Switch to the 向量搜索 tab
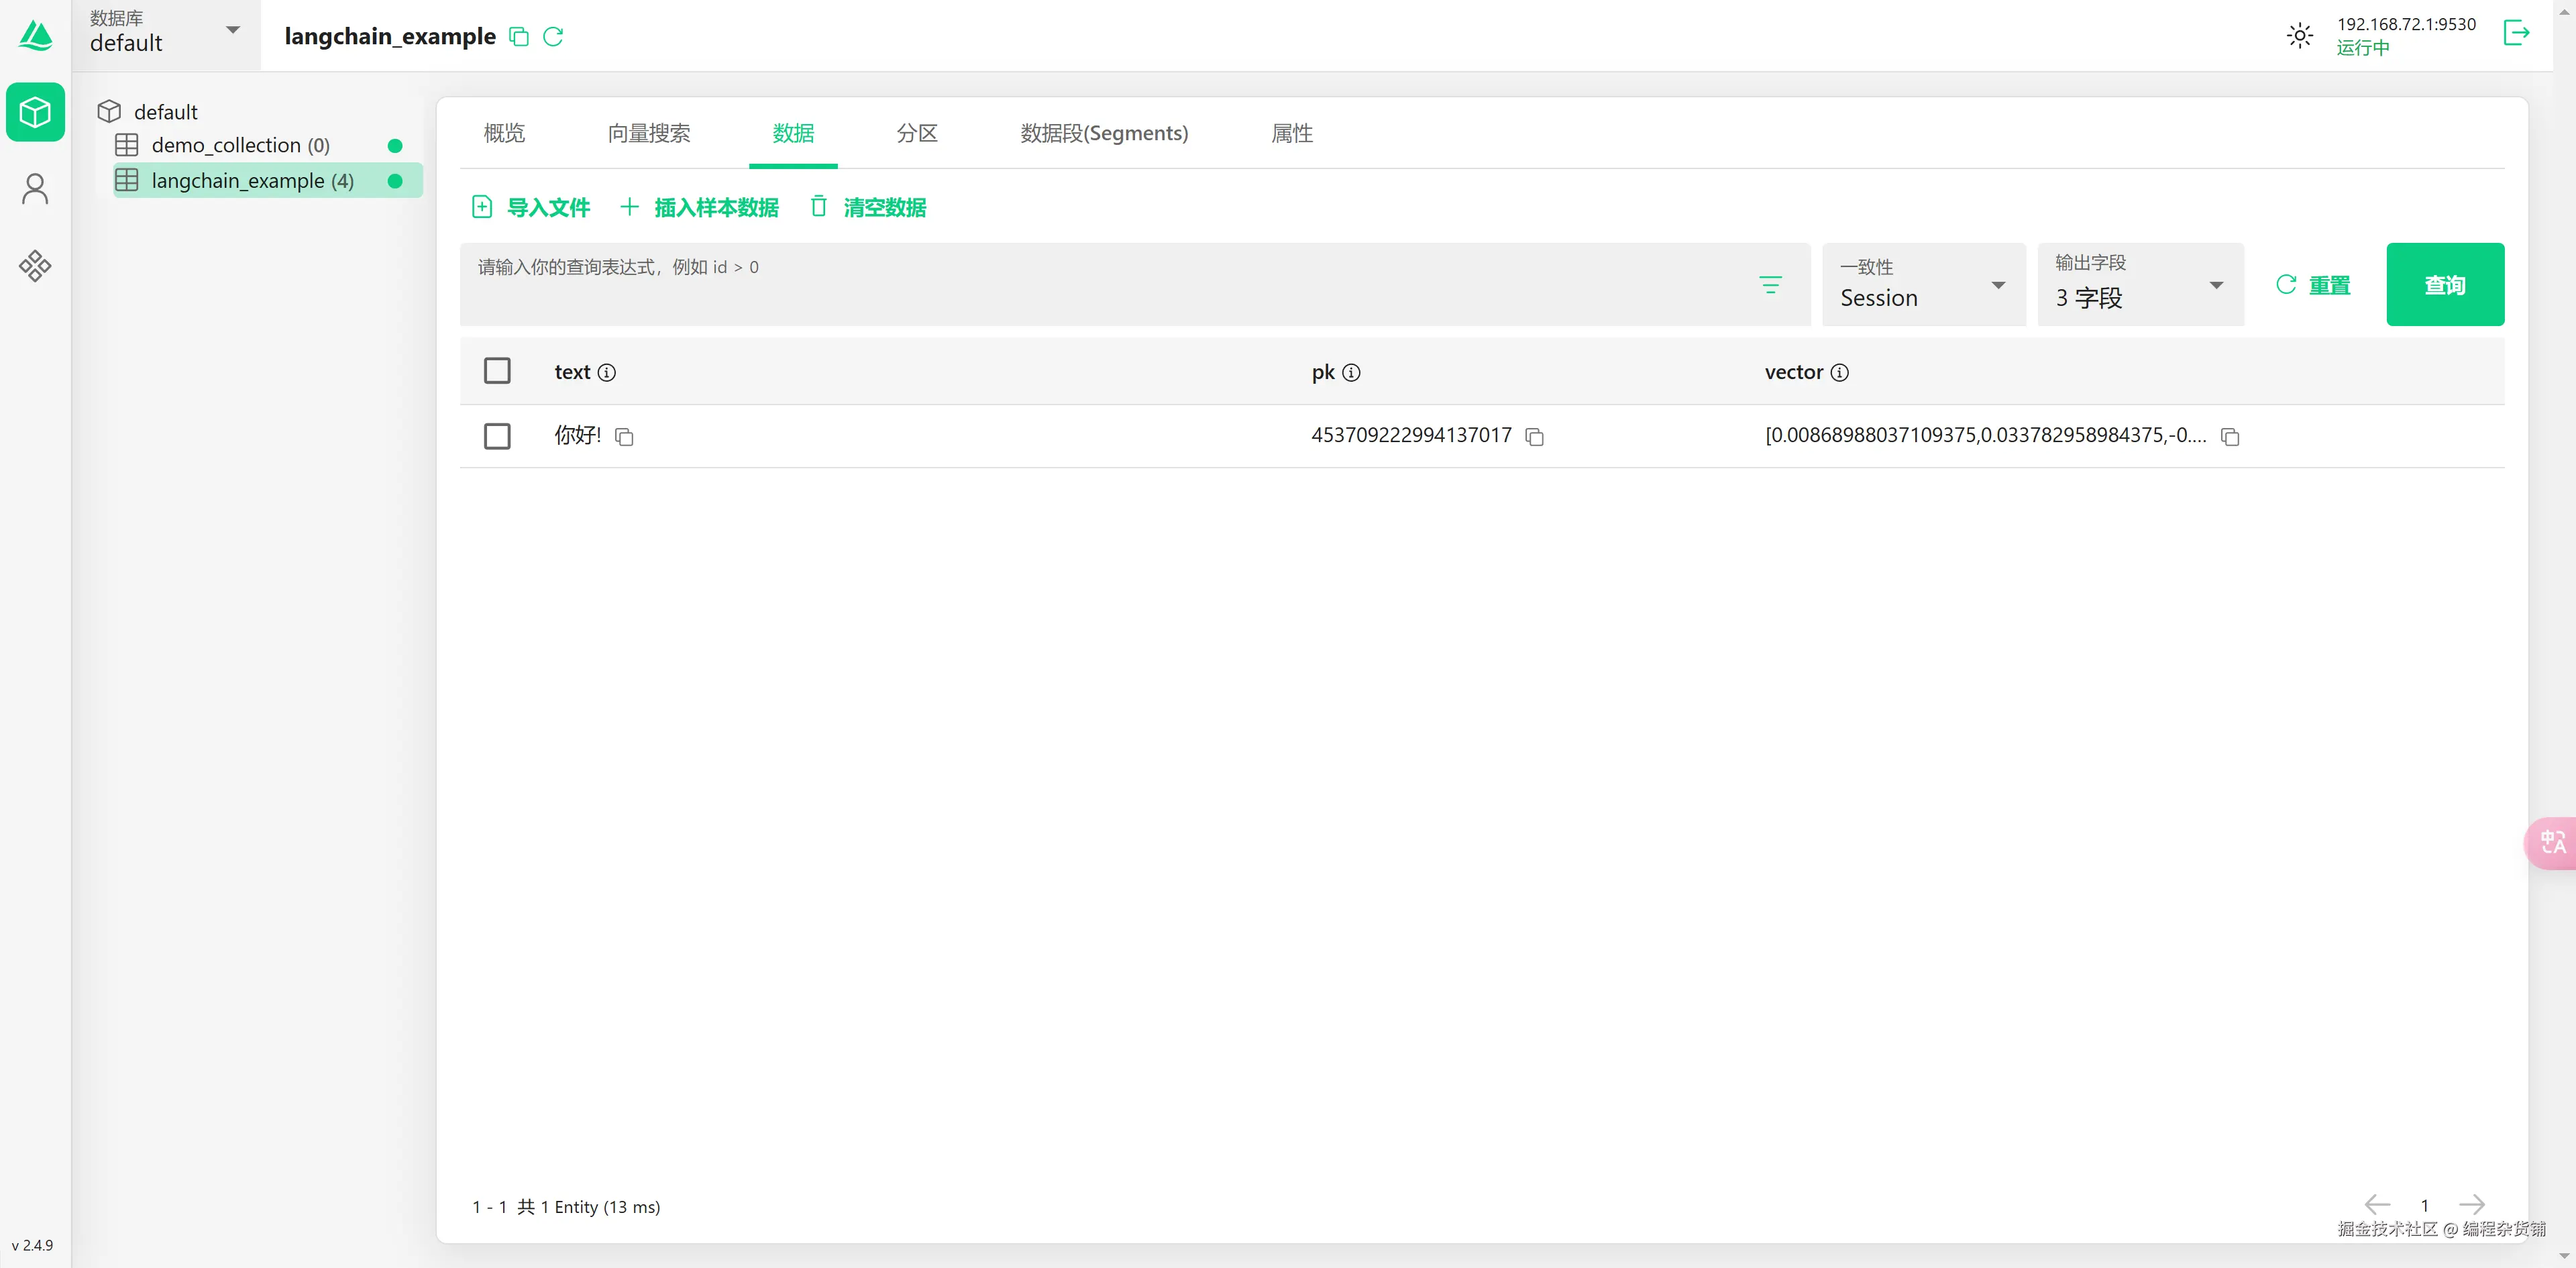2576x1268 pixels. (x=648, y=133)
